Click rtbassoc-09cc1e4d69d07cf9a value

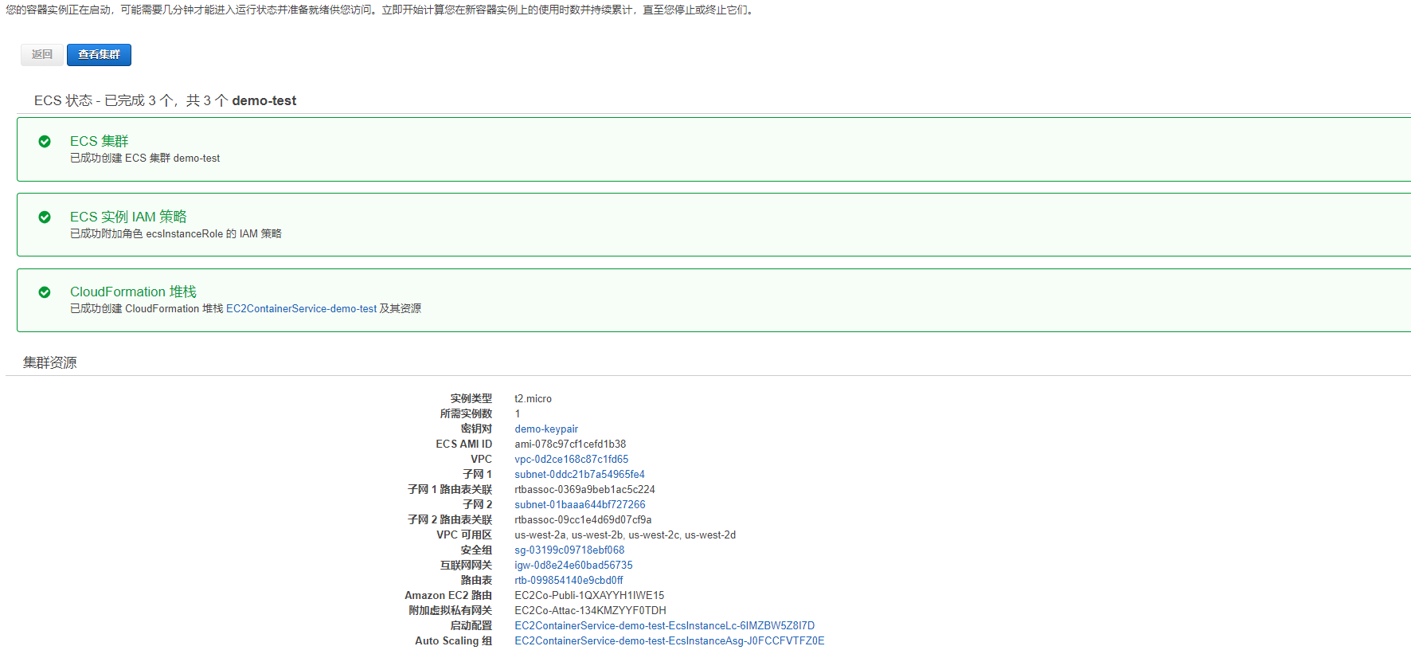pos(583,519)
